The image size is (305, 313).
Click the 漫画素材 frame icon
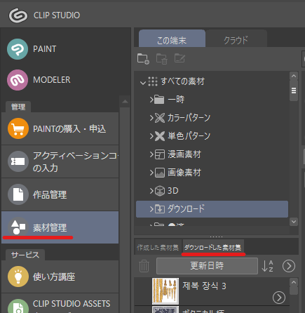click(x=160, y=154)
